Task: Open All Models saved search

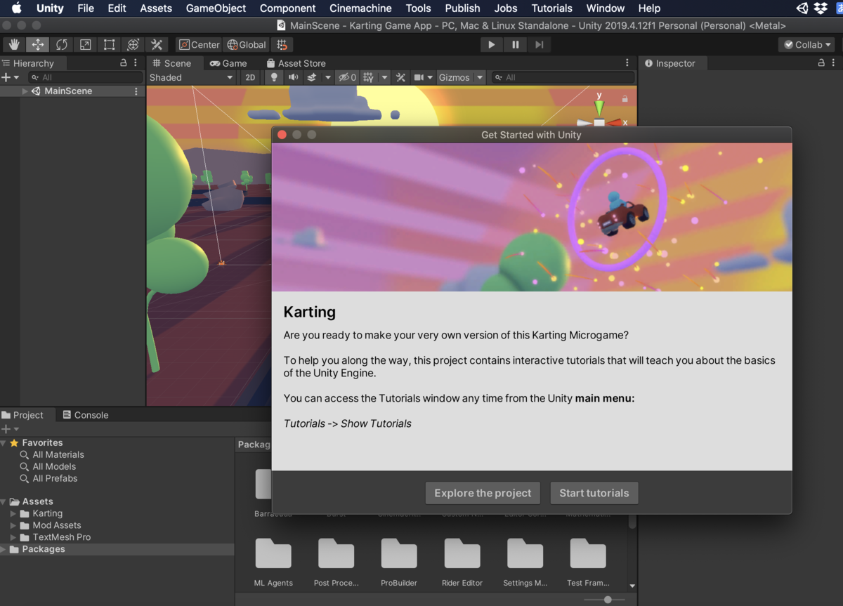Action: (x=54, y=466)
